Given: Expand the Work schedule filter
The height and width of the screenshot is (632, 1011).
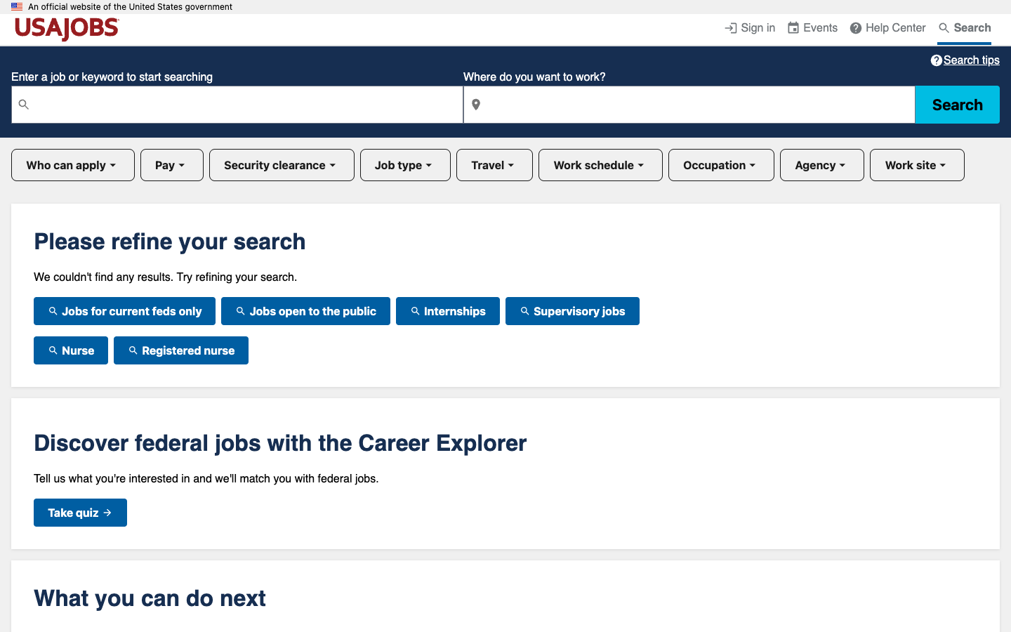Looking at the screenshot, I should [x=600, y=165].
